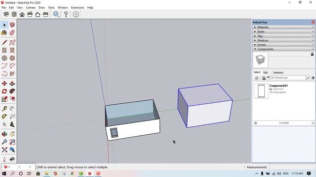This screenshot has width=316, height=177.
Task: Open the Extensions menu
Action: click(x=78, y=7)
